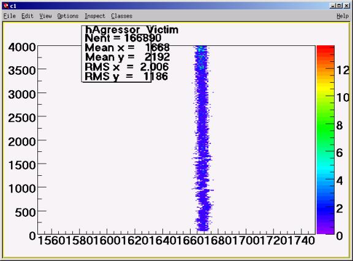Click the x-axis label 1660
Image resolution: width=353 pixels, height=261 pixels.
(190, 241)
